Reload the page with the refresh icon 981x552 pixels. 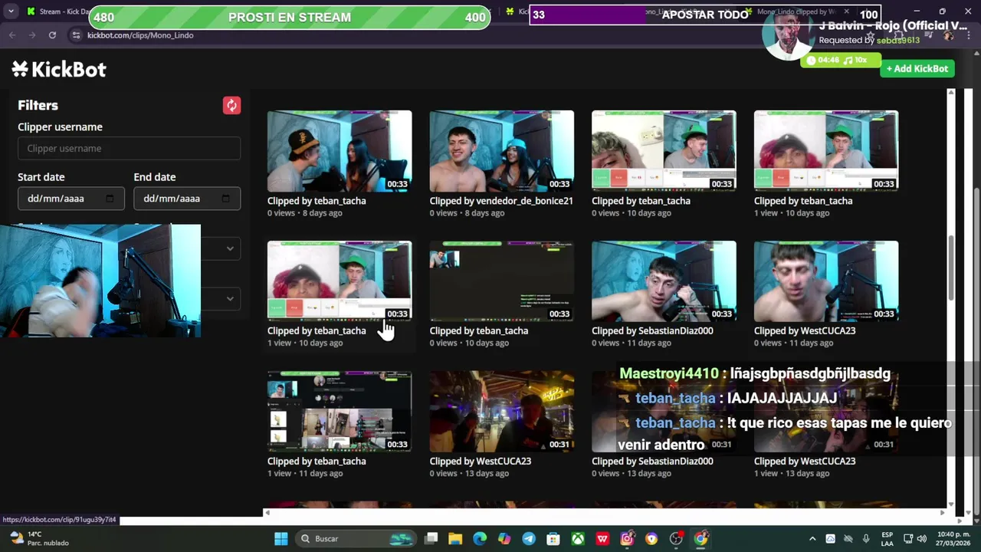(52, 35)
